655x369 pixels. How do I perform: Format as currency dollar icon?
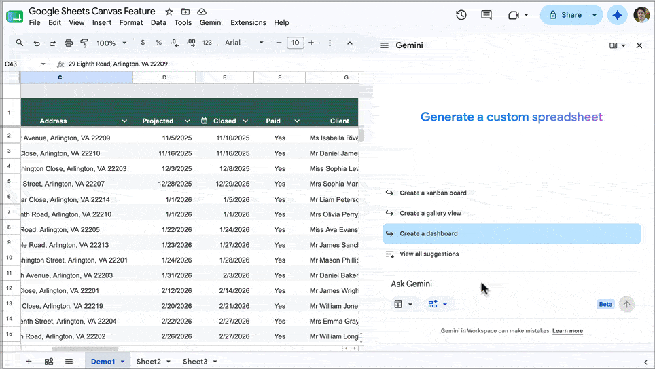click(143, 43)
